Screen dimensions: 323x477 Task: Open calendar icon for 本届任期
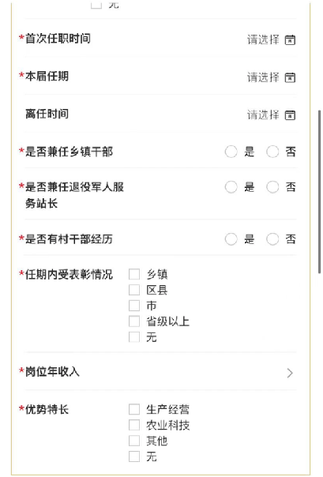(x=290, y=77)
